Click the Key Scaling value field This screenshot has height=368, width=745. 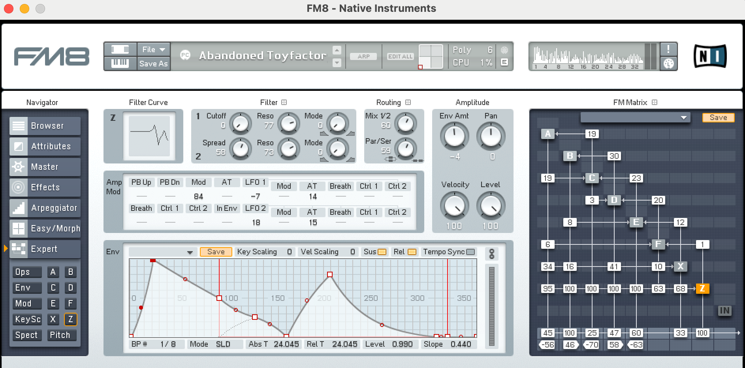click(290, 252)
